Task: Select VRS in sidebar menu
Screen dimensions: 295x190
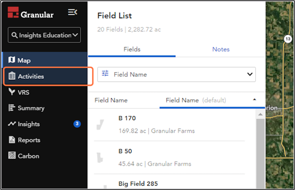Action: (45, 92)
